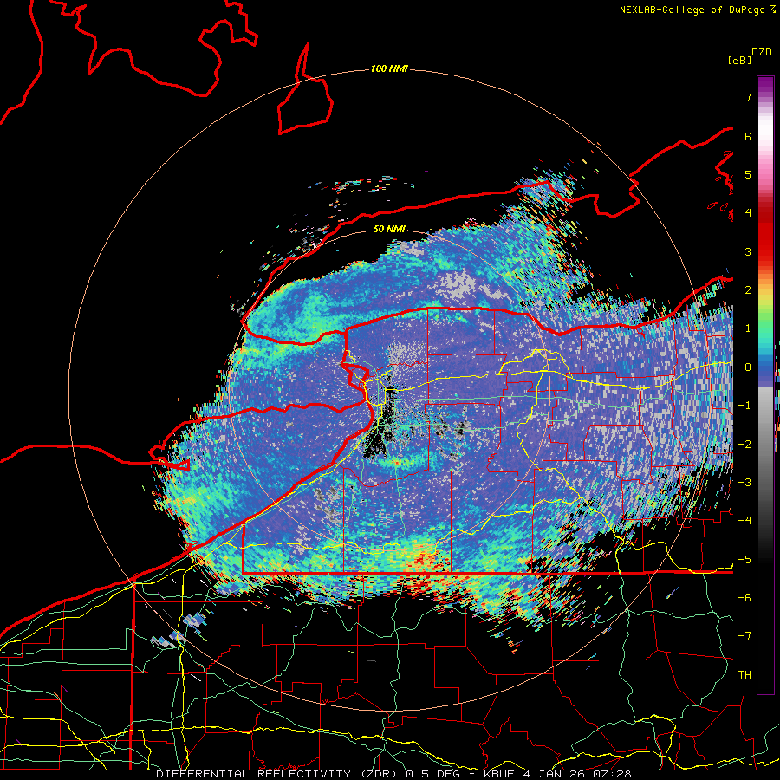Click the -5 value on the color scale

coord(744,559)
